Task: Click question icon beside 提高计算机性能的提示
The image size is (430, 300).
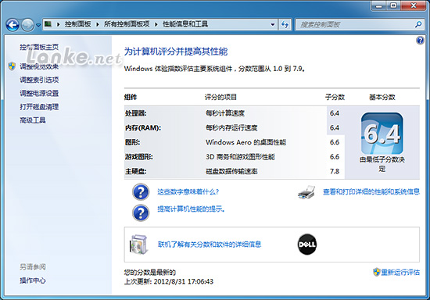Action: (141, 212)
